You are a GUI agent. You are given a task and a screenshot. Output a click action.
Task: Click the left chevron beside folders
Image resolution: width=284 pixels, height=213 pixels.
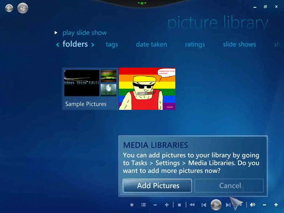click(58, 45)
